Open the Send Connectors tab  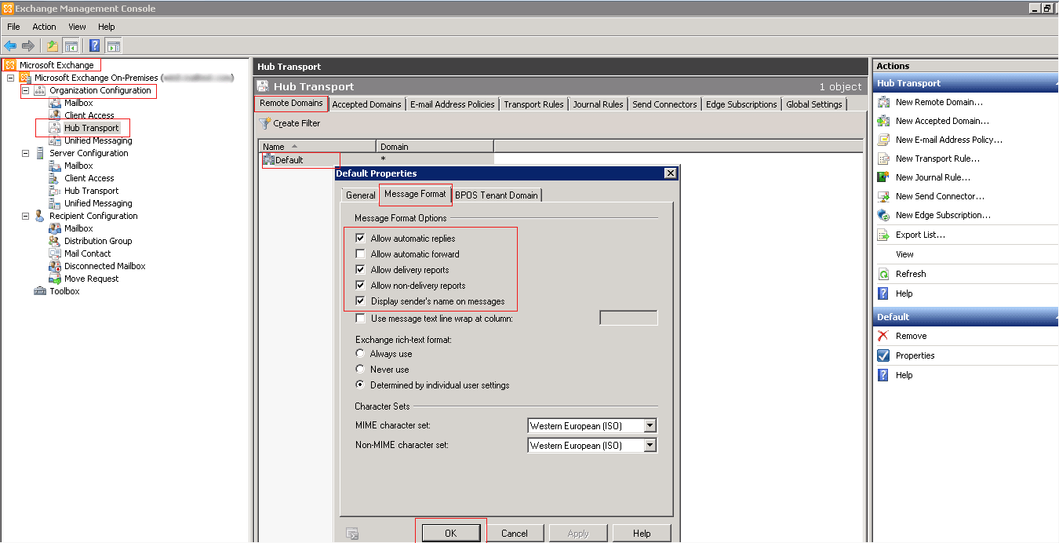[x=664, y=104]
